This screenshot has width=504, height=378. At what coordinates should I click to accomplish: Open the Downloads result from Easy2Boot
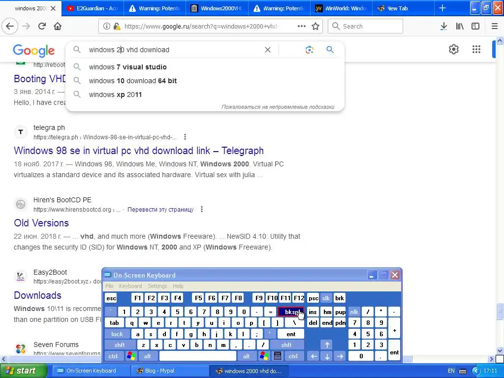pyautogui.click(x=37, y=295)
